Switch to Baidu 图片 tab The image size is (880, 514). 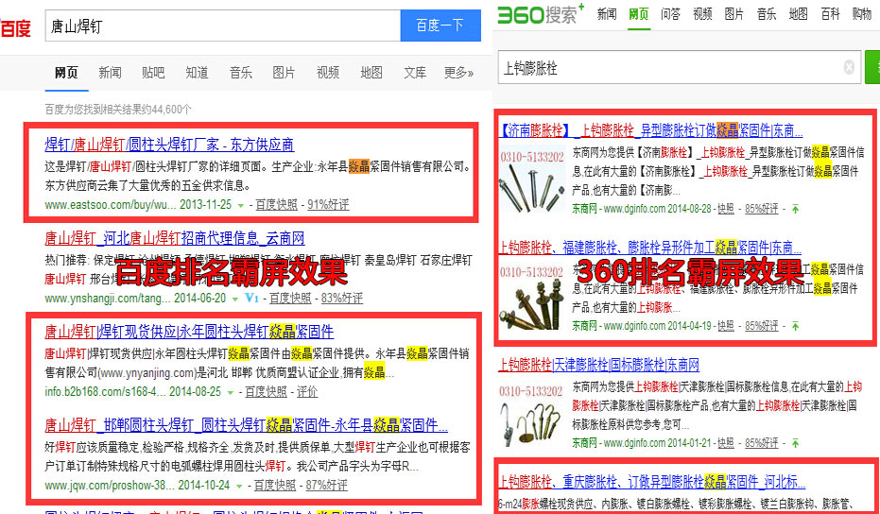click(x=284, y=73)
